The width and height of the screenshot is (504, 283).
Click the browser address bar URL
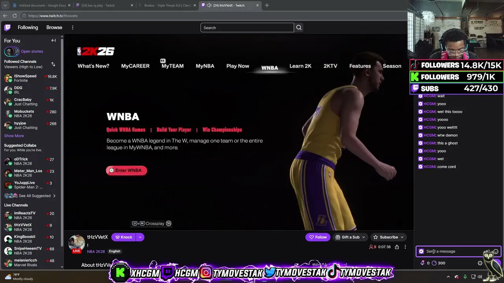(x=53, y=16)
